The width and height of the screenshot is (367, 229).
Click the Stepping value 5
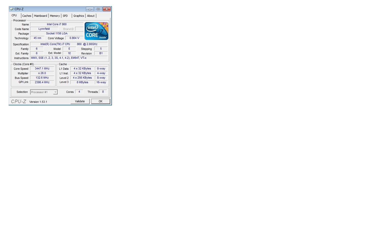[101, 49]
